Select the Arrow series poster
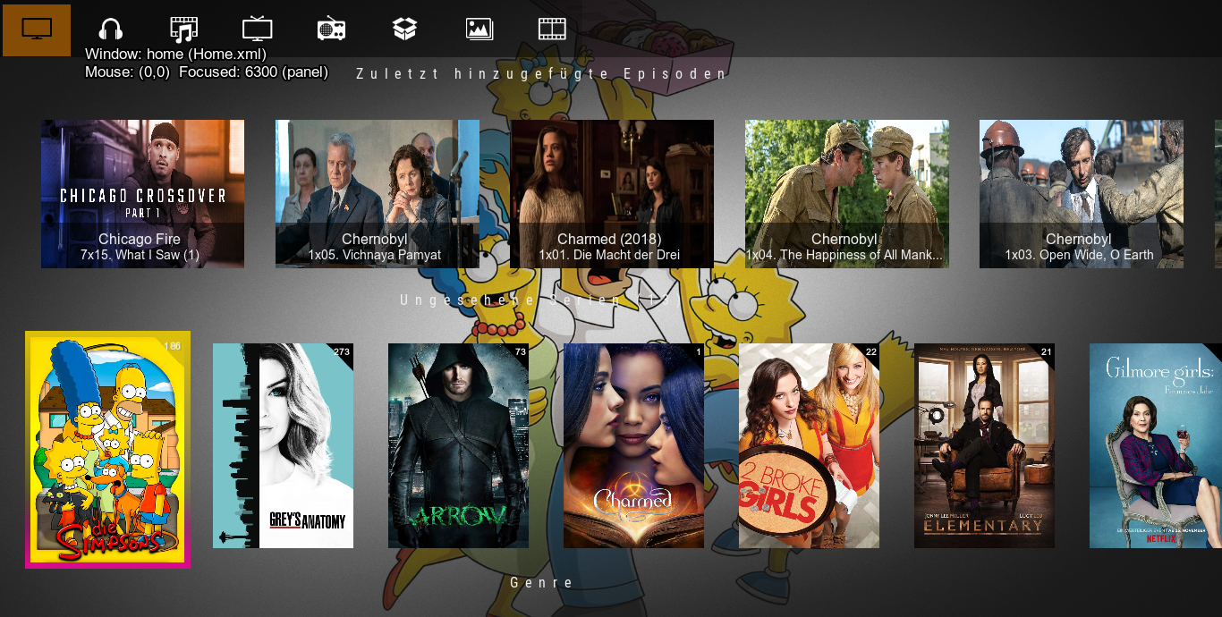This screenshot has height=617, width=1222. 458,445
